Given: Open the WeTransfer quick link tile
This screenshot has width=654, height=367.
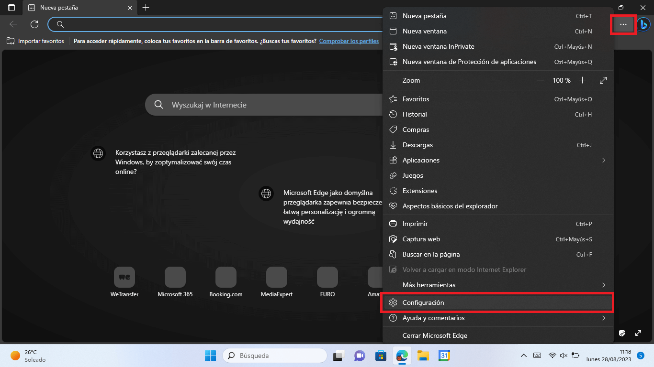Looking at the screenshot, I should 124,283.
